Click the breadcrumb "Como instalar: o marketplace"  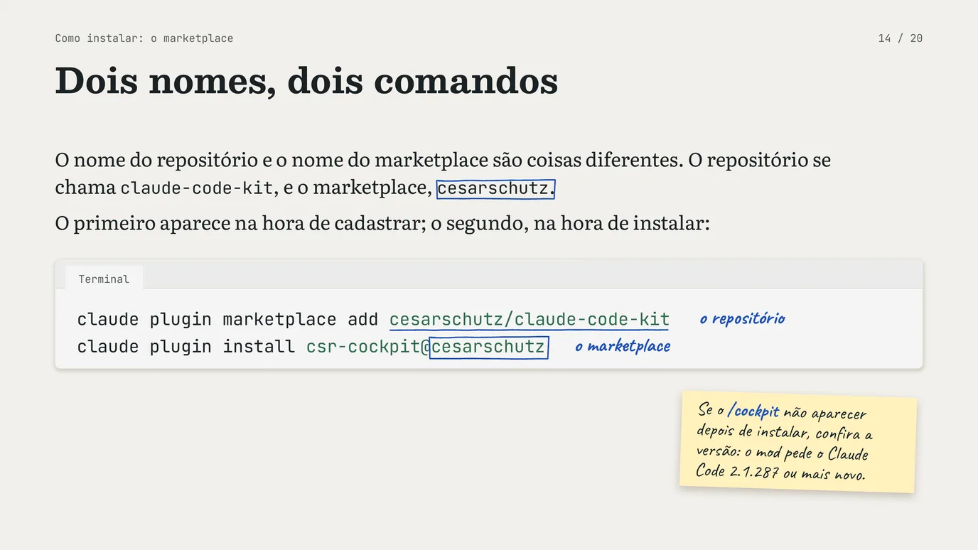(144, 38)
